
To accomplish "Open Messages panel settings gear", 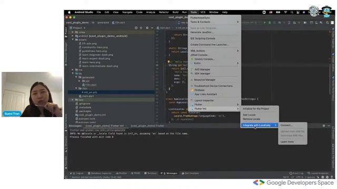I will tap(324, 125).
